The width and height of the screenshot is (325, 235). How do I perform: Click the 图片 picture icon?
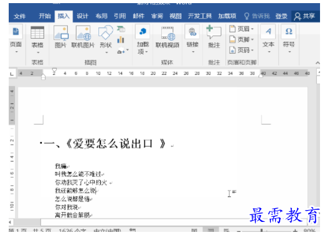(x=60, y=33)
